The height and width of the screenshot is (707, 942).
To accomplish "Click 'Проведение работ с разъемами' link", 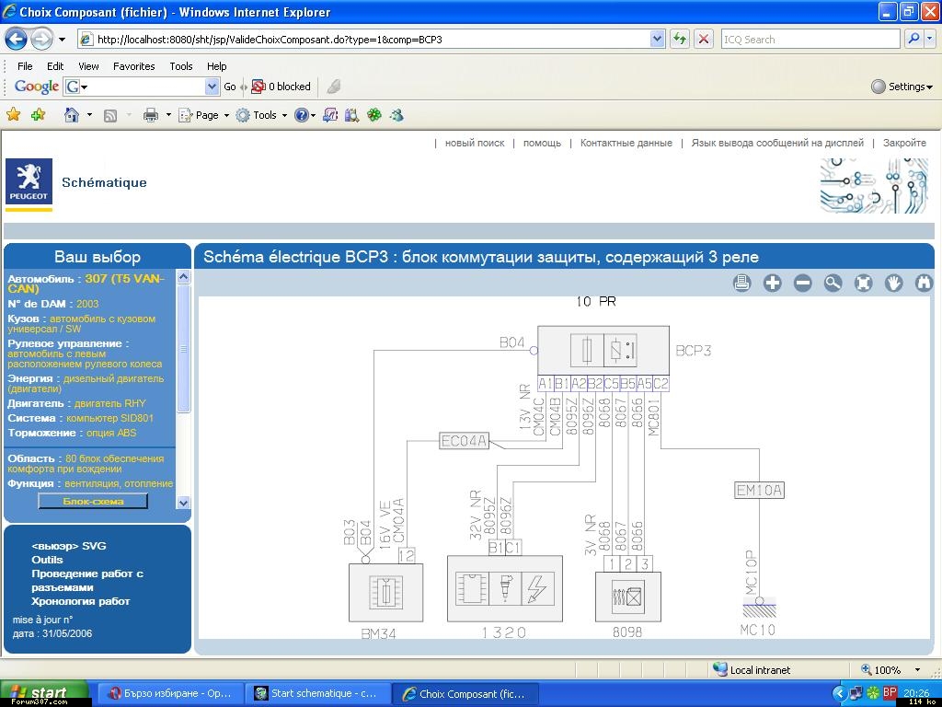I will click(87, 581).
